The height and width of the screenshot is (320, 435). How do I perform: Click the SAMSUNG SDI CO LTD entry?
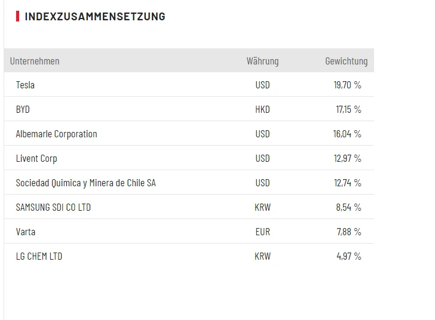click(x=53, y=207)
